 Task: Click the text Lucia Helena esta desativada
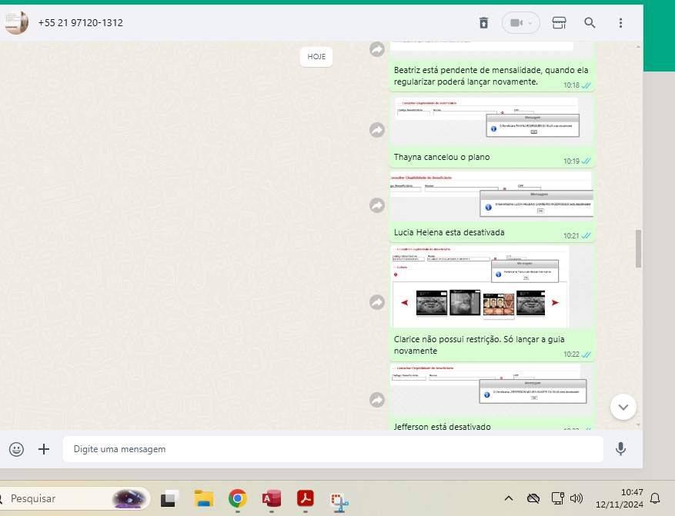[449, 233]
